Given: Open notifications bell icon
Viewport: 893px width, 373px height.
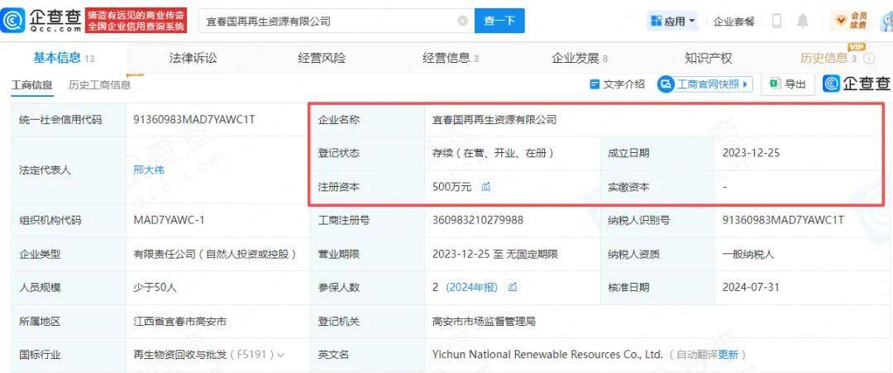Looking at the screenshot, I should pyautogui.click(x=802, y=22).
